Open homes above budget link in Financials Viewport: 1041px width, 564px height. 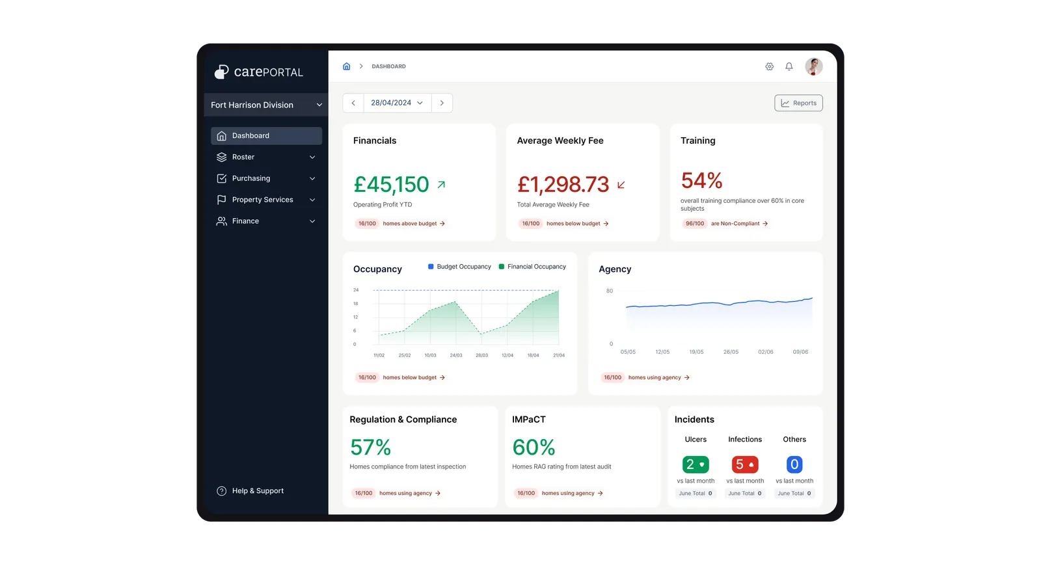[414, 224]
